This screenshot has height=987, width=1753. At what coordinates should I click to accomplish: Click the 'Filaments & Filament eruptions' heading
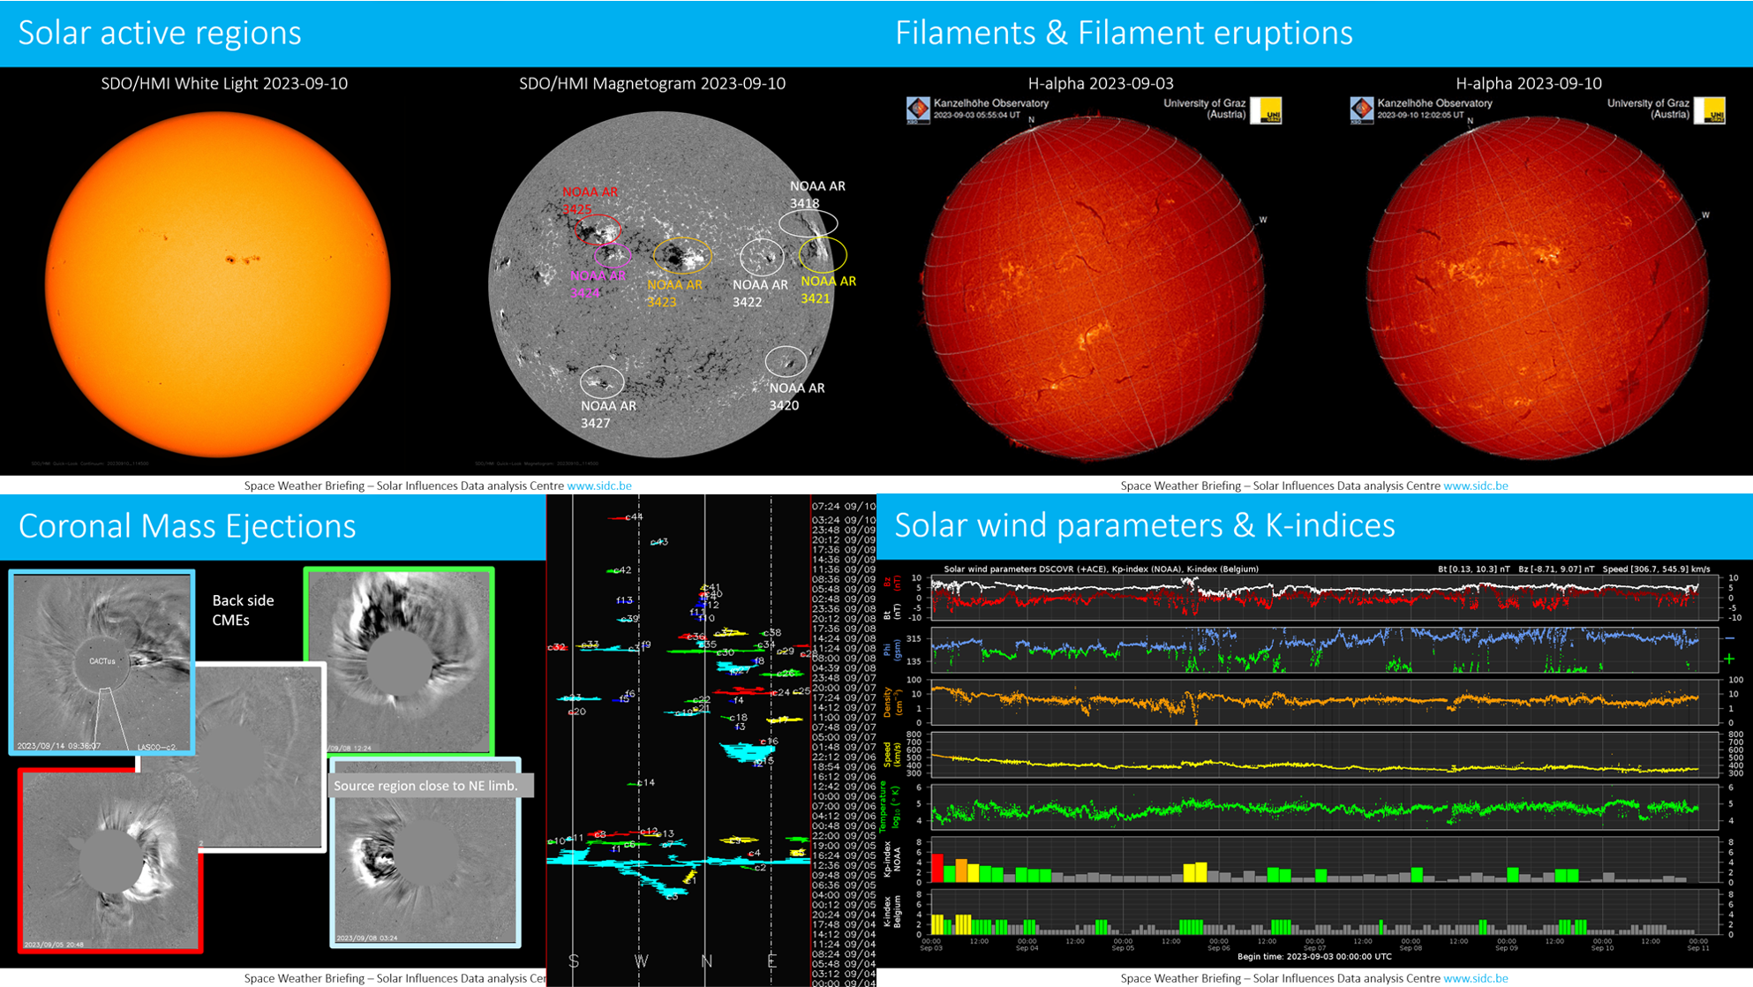pyautogui.click(x=1124, y=33)
